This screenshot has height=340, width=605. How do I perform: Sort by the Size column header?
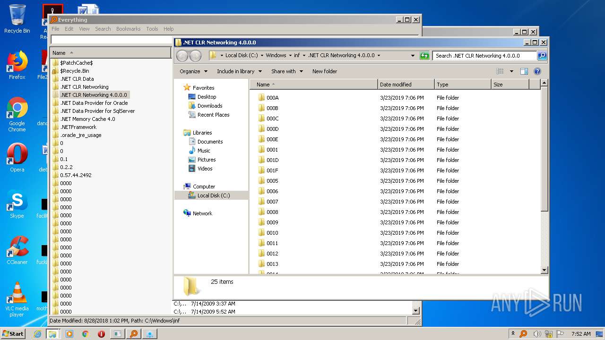[x=510, y=85]
